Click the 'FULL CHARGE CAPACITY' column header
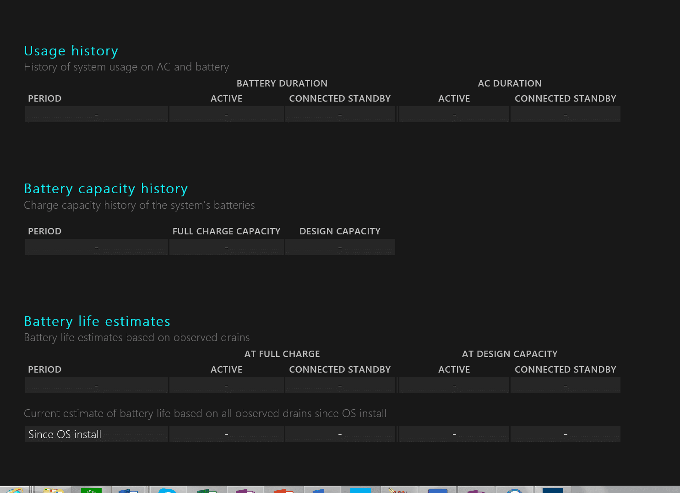Image resolution: width=680 pixels, height=493 pixels. [227, 231]
